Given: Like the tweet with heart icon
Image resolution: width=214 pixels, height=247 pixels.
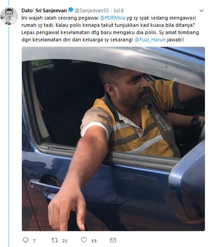Looking at the screenshot, I should [x=84, y=240].
